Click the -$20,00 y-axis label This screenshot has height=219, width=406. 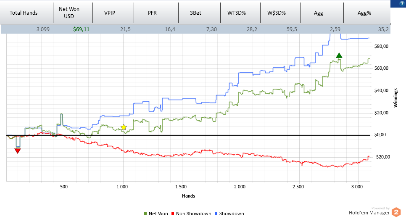[x=382, y=157]
